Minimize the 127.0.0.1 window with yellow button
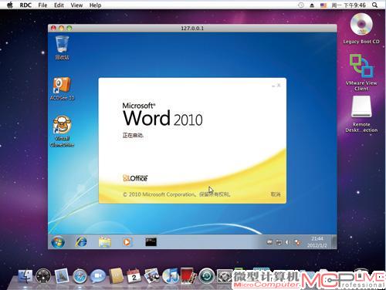The image size is (386, 290). coord(61,28)
